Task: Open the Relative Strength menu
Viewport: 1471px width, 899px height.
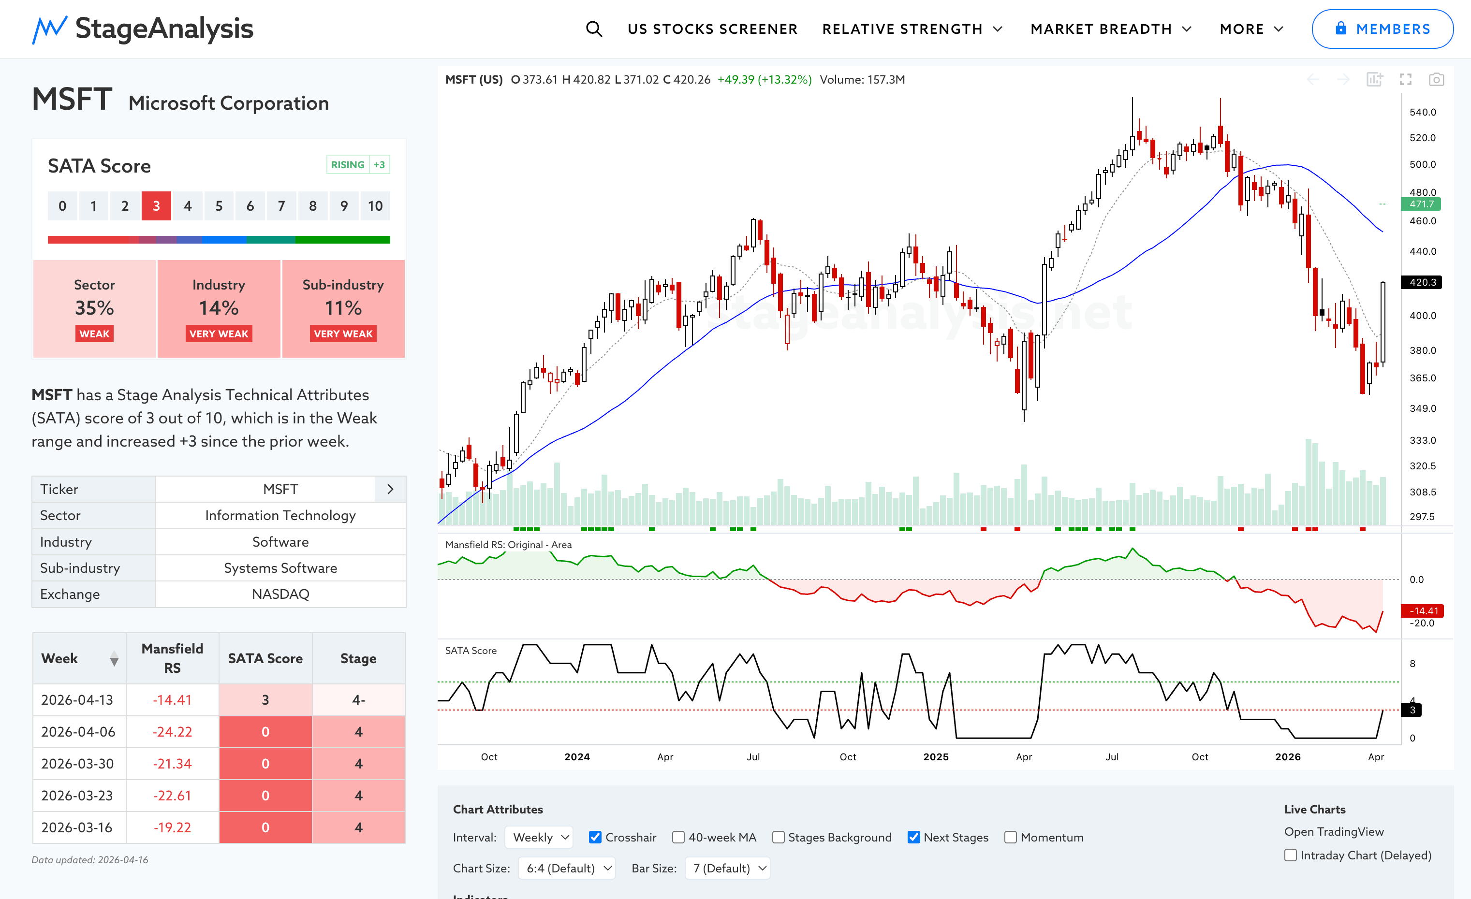Action: pyautogui.click(x=912, y=29)
